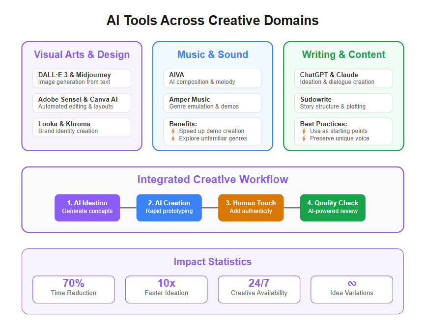The width and height of the screenshot is (427, 326).
Task: Open the ChatGPT & Claude card
Action: point(343,79)
